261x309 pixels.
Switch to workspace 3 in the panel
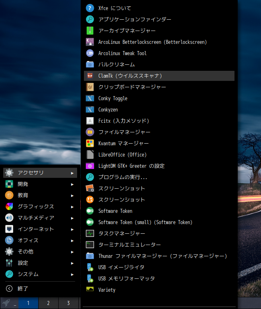68,303
